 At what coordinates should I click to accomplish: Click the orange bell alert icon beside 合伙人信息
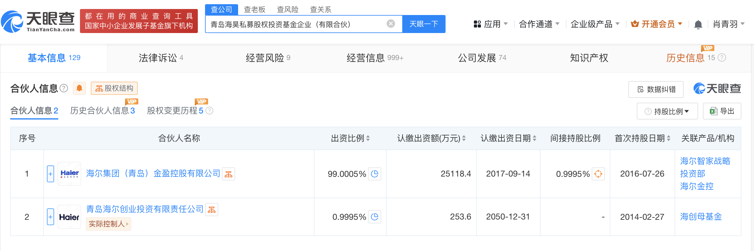coord(79,88)
